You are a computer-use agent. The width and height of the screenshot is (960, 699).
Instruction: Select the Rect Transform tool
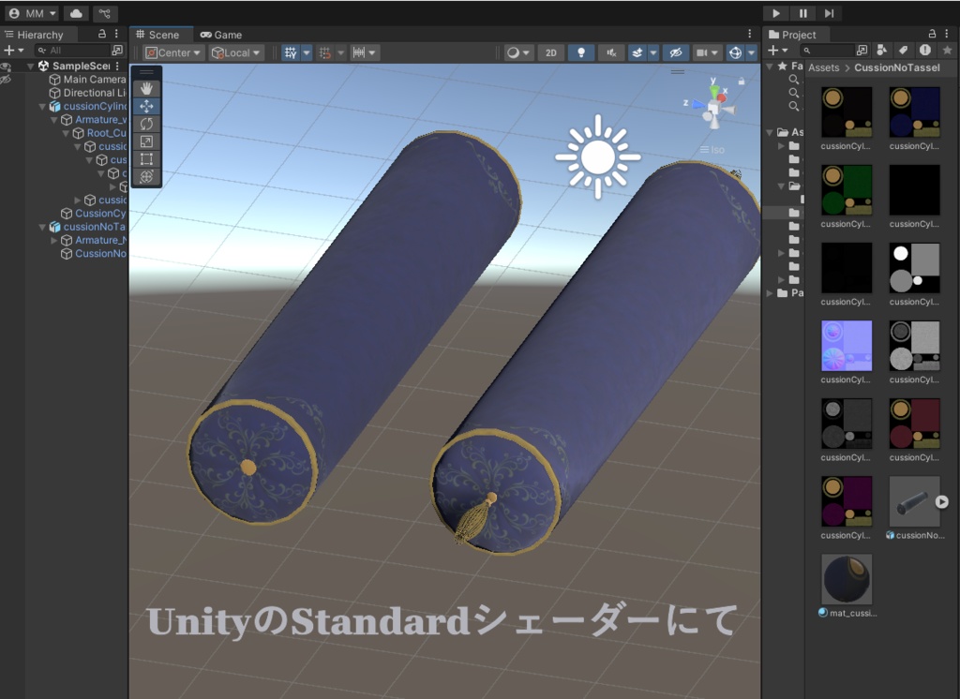pyautogui.click(x=146, y=158)
